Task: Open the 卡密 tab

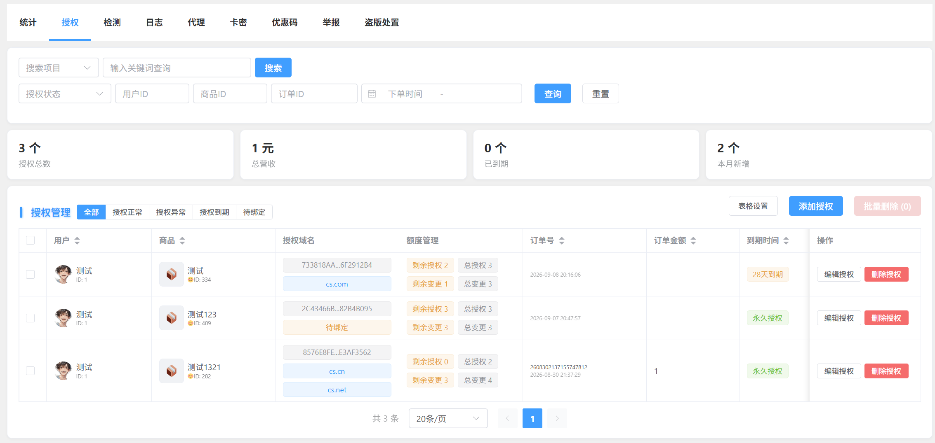Action: coord(238,22)
